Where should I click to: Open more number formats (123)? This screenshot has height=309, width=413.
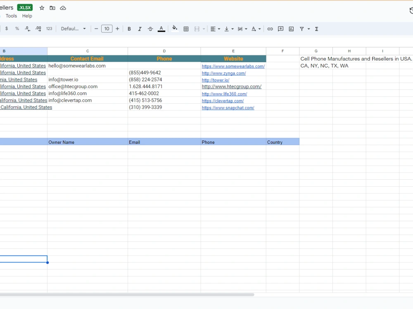pyautogui.click(x=49, y=29)
